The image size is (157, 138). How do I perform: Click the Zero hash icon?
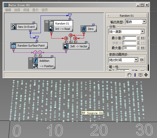click(x=84, y=29)
